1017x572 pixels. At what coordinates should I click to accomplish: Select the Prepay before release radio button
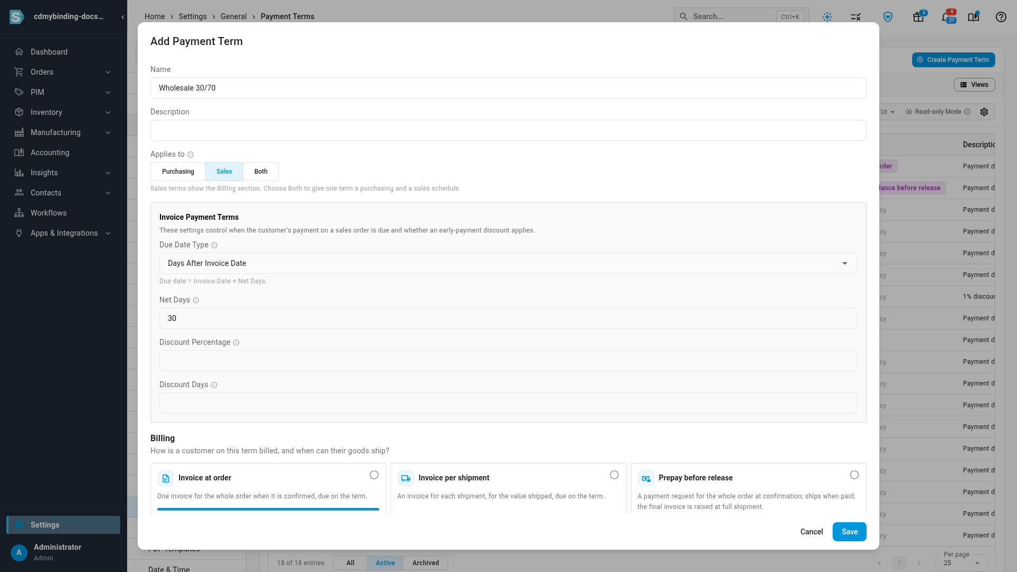(x=854, y=475)
